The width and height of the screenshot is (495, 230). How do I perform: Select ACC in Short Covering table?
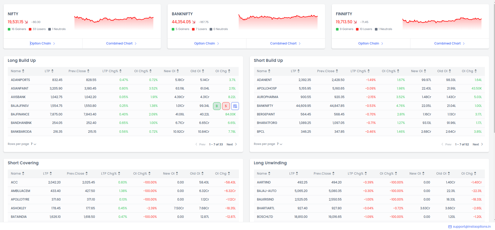point(14,182)
